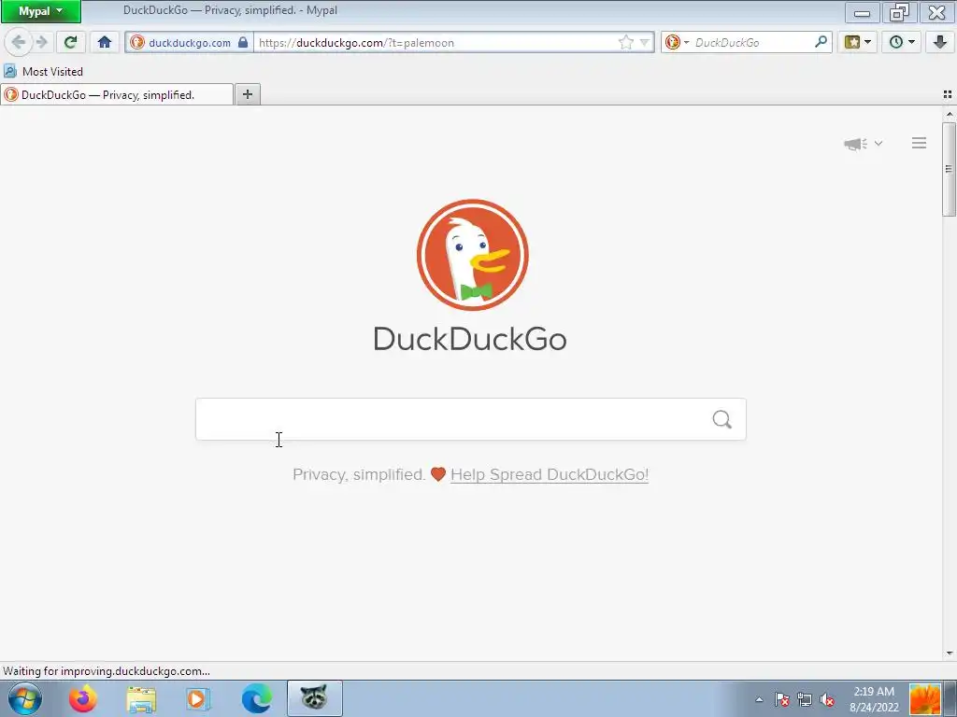The width and height of the screenshot is (957, 717).
Task: Open the URL history dropdown arrow
Action: (x=644, y=43)
